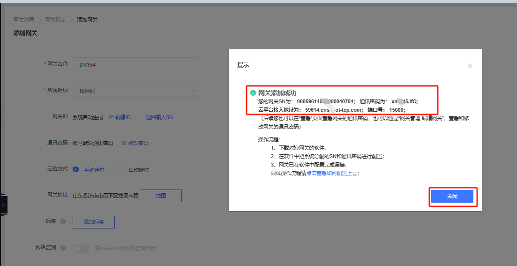Click the 标签 help question icon
The height and width of the screenshot is (266, 517).
click(x=63, y=222)
